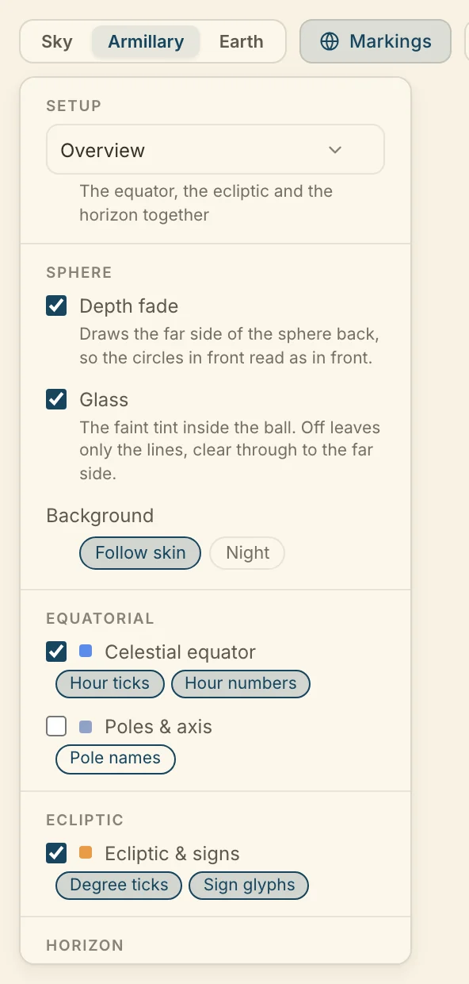Click the grey-blue Poles & axis color square
Image resolution: width=469 pixels, height=984 pixels.
coord(86,726)
